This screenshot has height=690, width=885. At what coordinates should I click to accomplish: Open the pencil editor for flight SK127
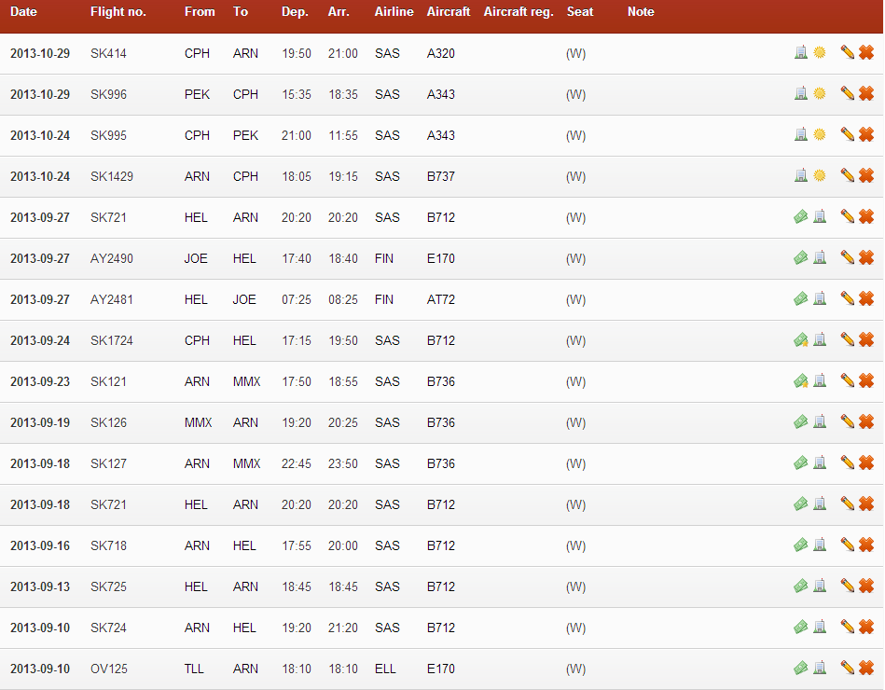(x=847, y=463)
